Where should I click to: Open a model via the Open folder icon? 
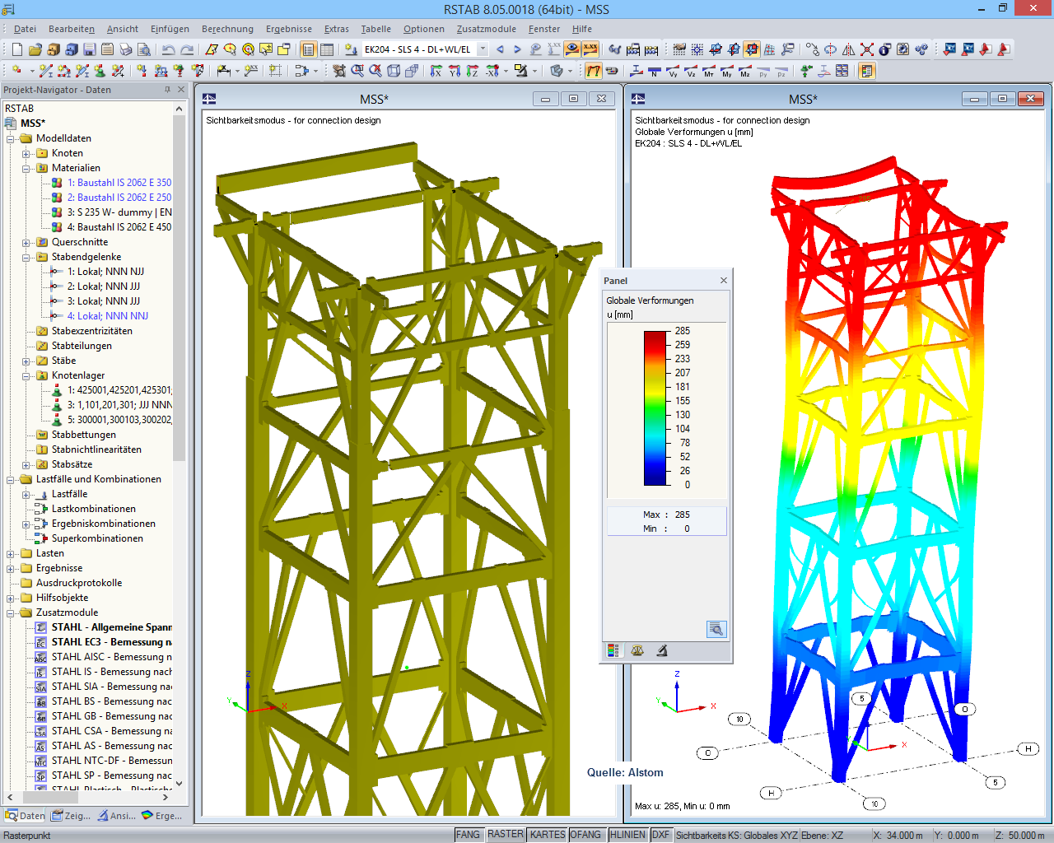37,49
